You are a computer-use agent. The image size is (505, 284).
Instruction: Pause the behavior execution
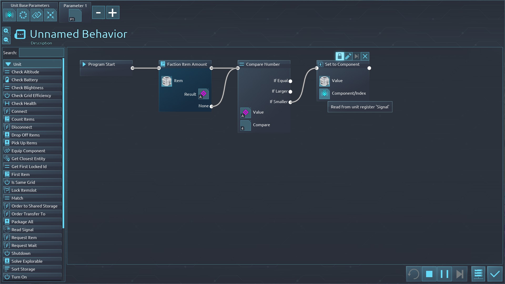point(444,274)
